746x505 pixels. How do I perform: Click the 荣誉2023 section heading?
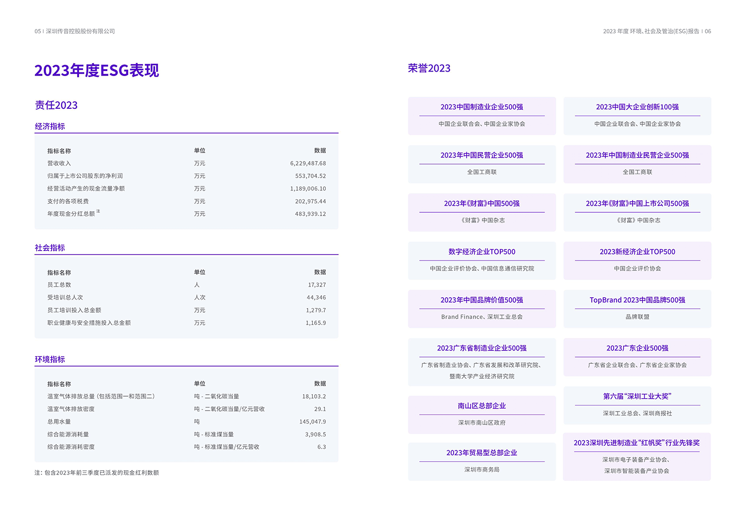429,68
